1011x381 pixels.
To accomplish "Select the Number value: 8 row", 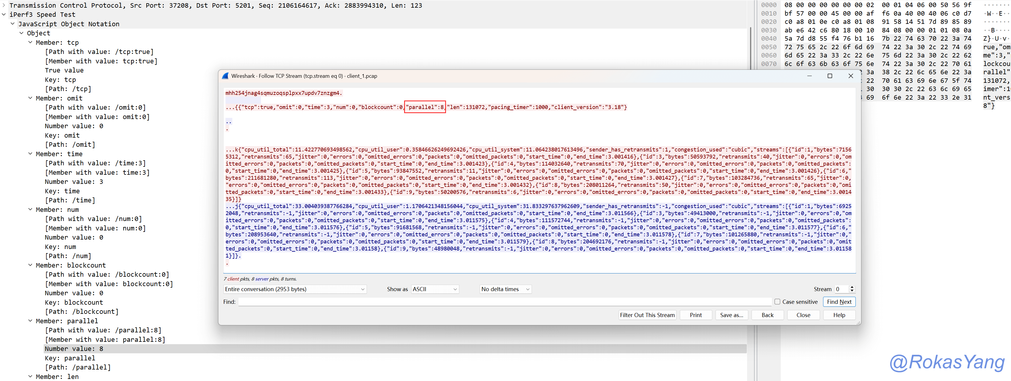I will point(74,349).
